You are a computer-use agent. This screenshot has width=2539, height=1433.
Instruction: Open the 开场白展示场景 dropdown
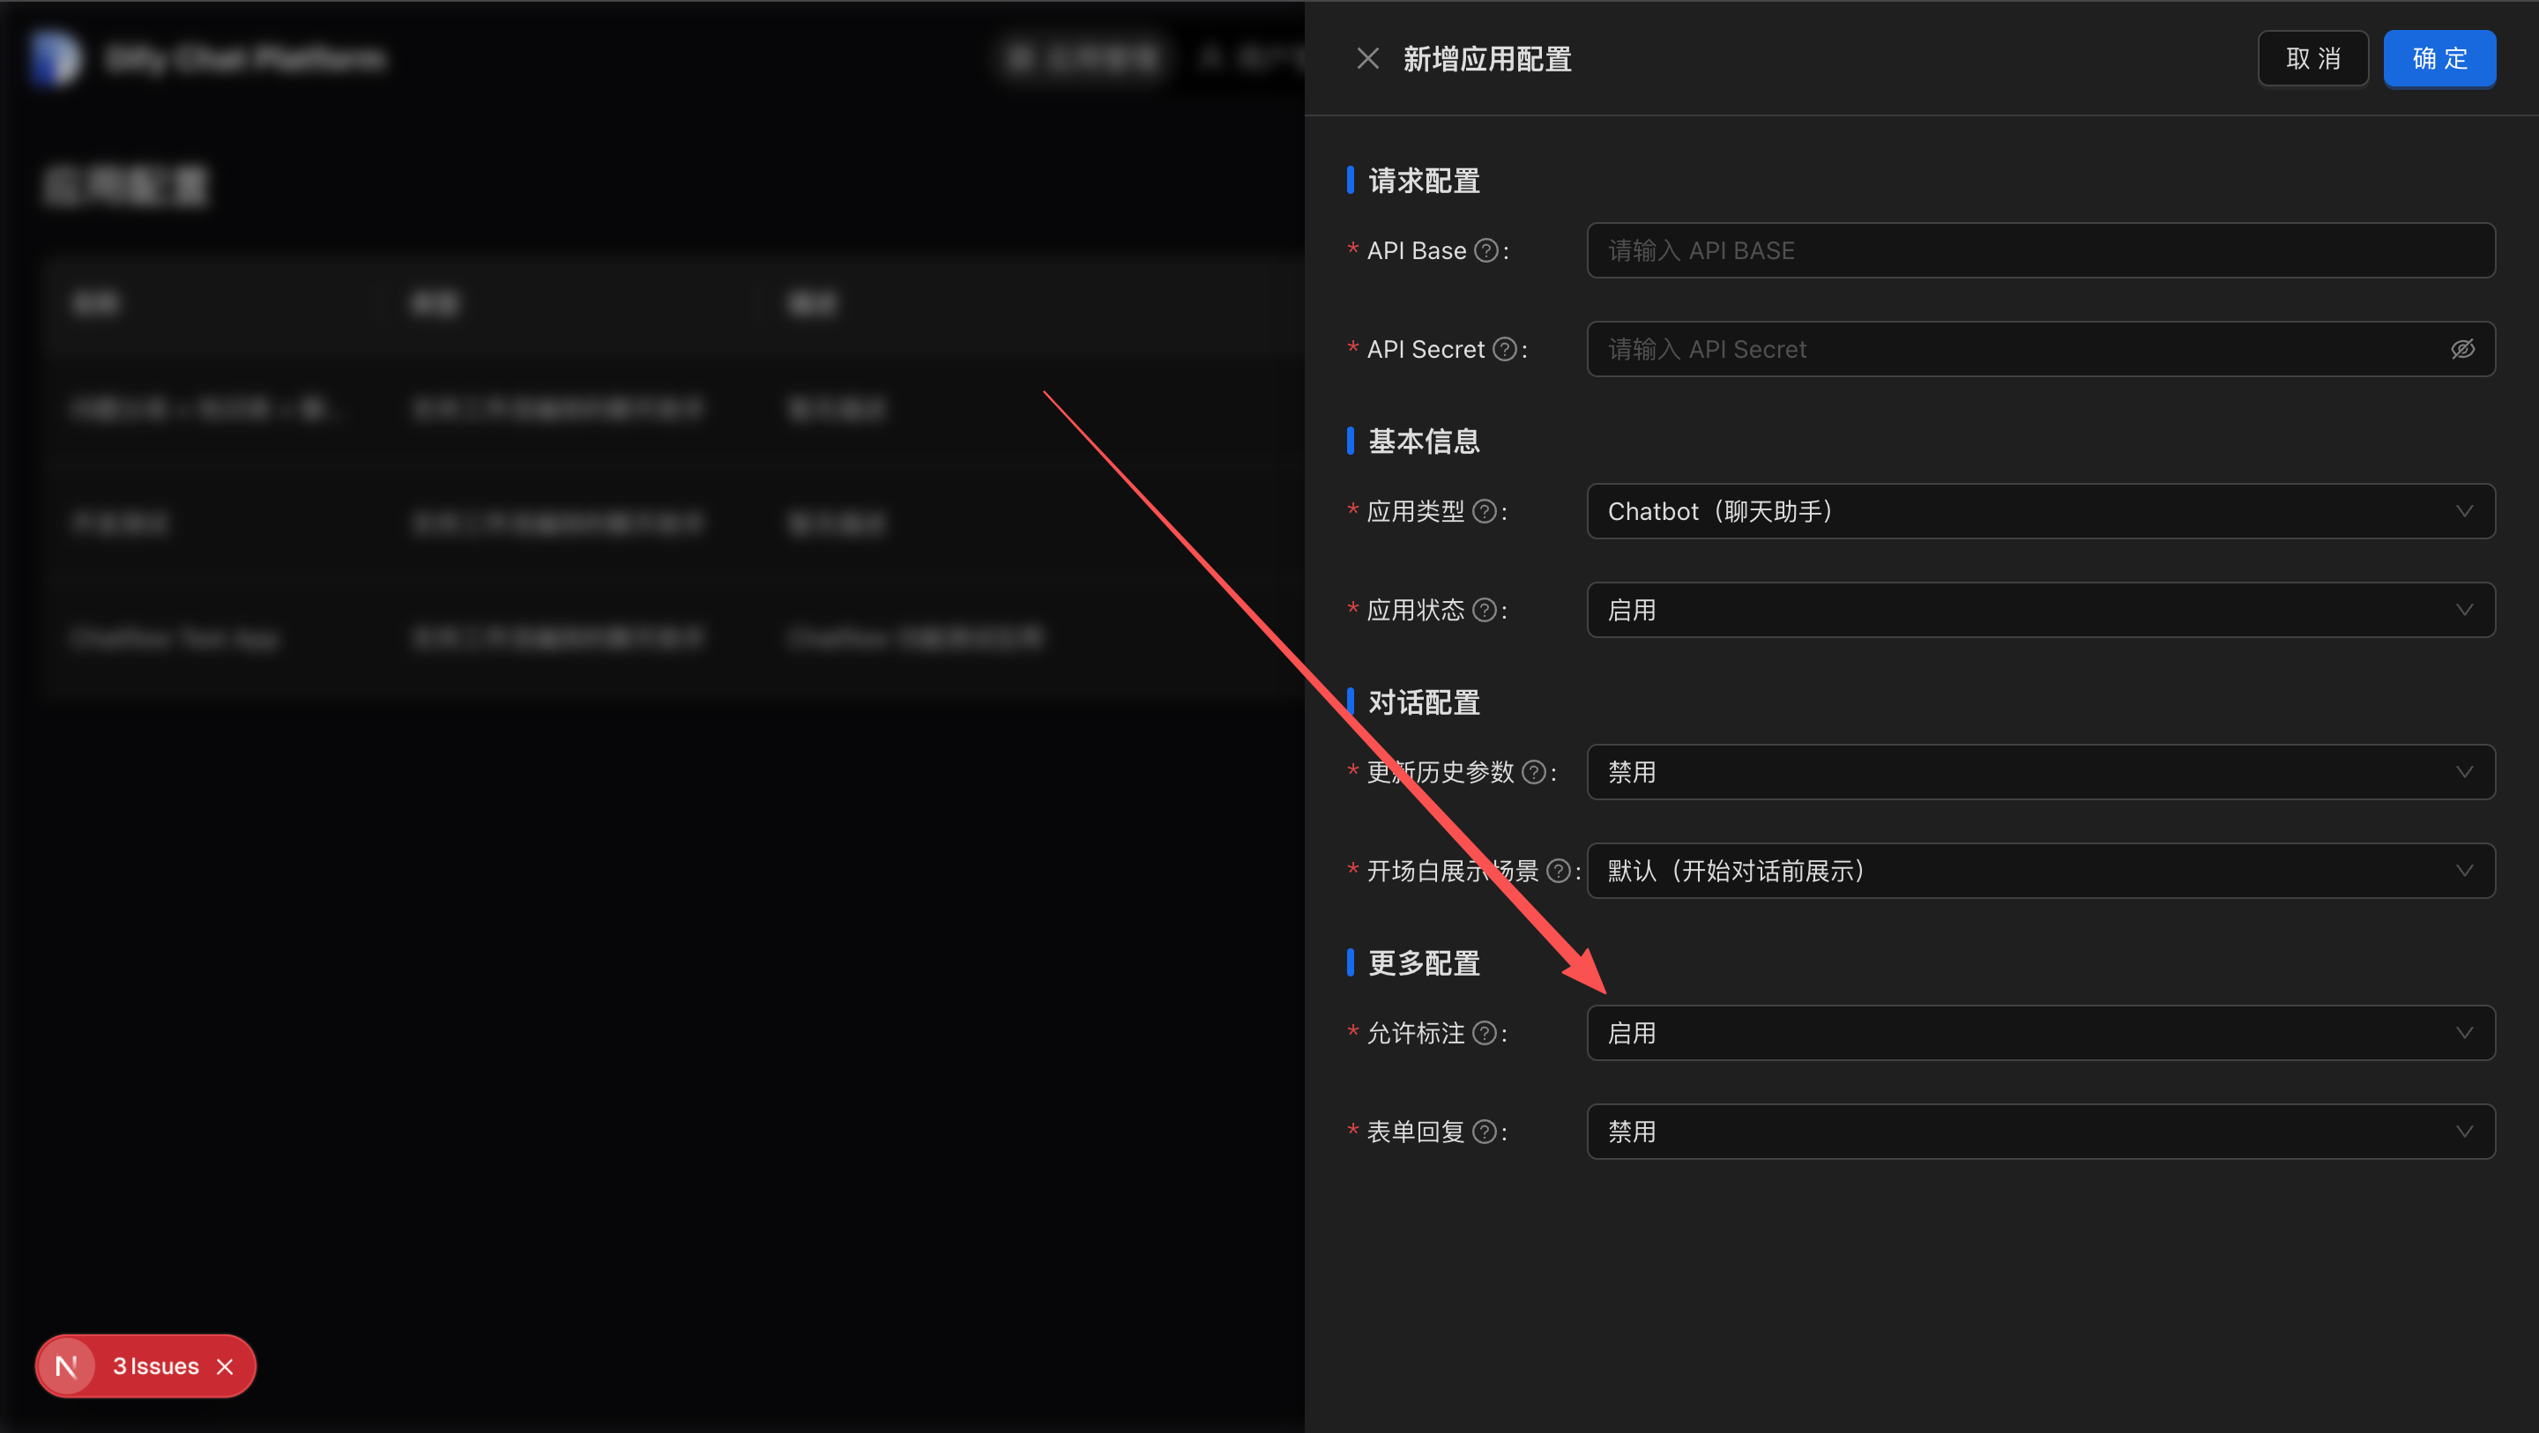2040,872
